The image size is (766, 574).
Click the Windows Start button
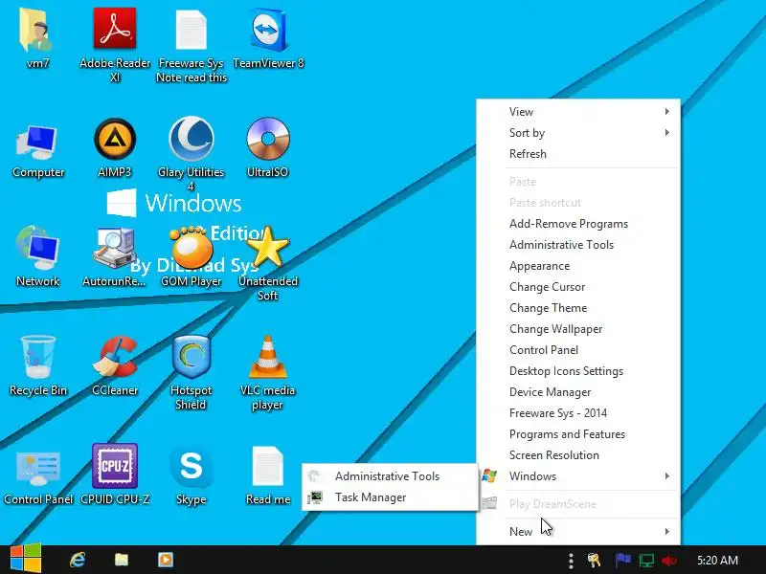[26, 560]
